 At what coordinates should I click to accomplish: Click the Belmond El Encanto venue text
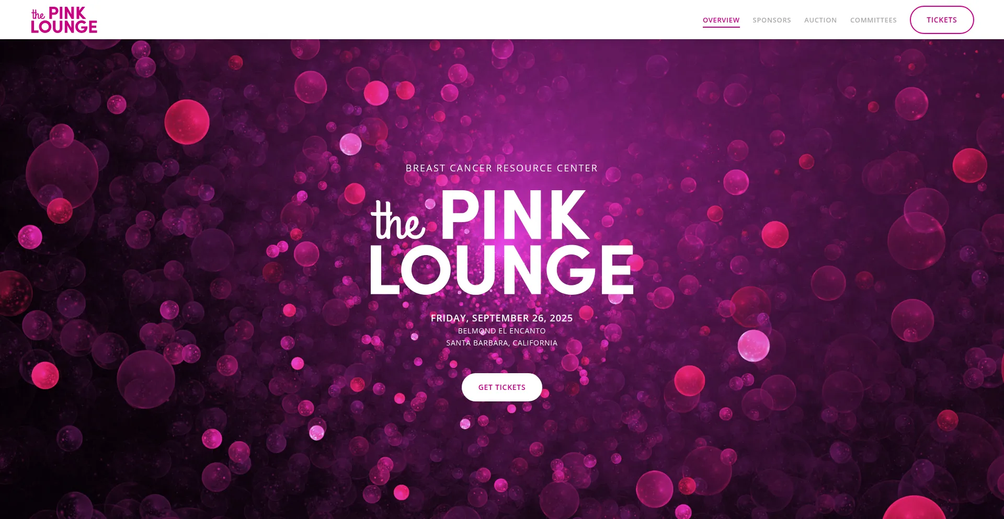click(x=502, y=331)
